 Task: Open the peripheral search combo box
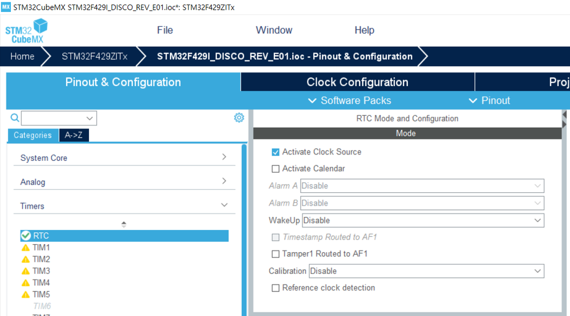tap(59, 118)
